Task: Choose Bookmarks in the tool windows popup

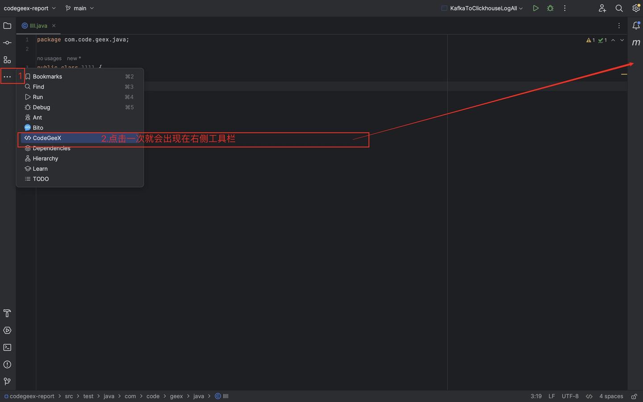Action: coord(80,76)
